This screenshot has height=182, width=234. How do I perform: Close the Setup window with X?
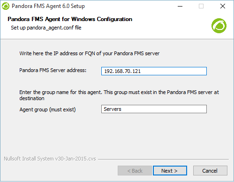tap(223, 6)
